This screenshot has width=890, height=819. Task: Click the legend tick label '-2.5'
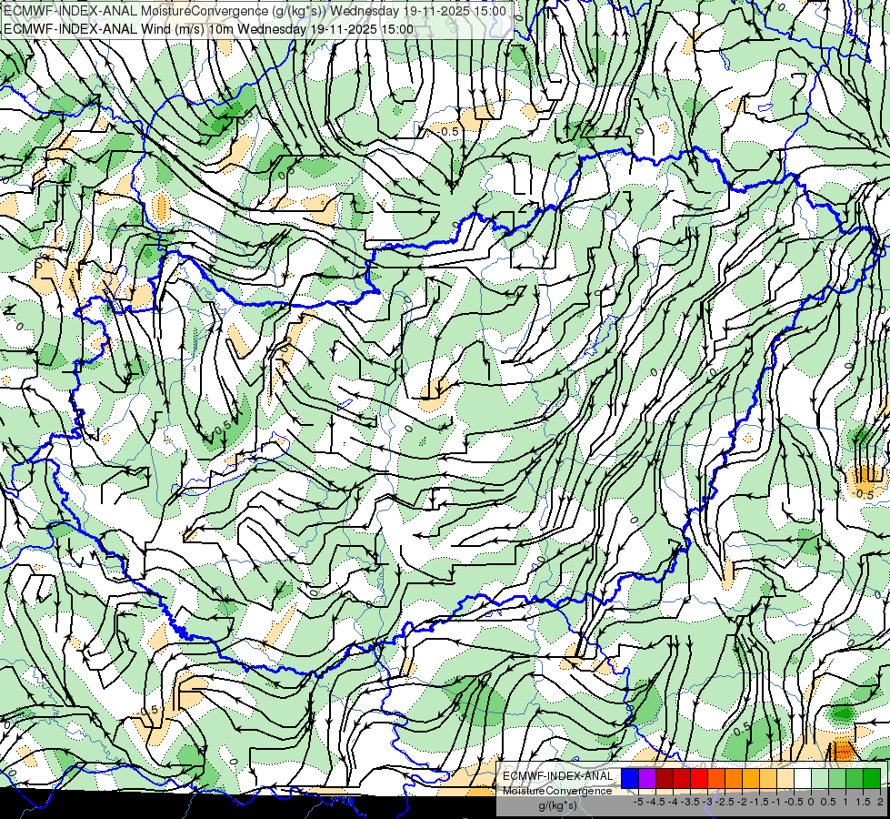[x=725, y=802]
